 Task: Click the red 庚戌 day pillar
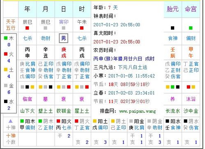tap(64, 53)
